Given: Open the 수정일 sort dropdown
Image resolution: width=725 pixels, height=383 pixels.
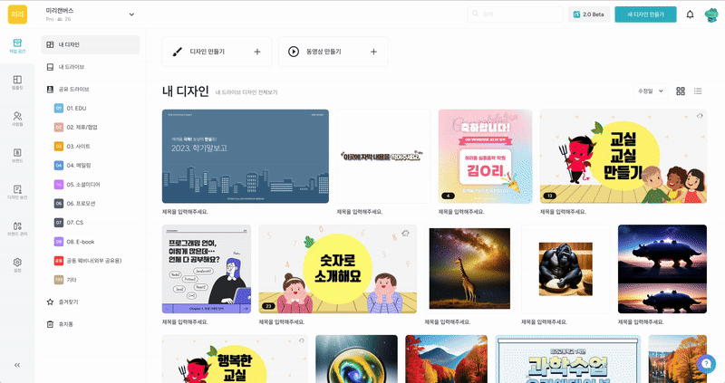Looking at the screenshot, I should point(651,91).
